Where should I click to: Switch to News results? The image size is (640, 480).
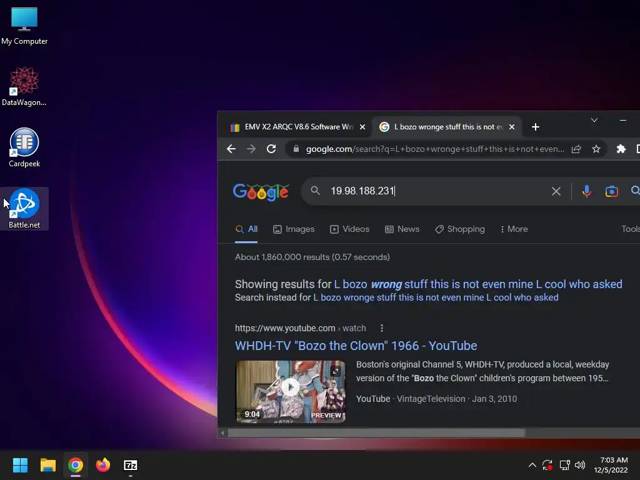click(x=402, y=229)
